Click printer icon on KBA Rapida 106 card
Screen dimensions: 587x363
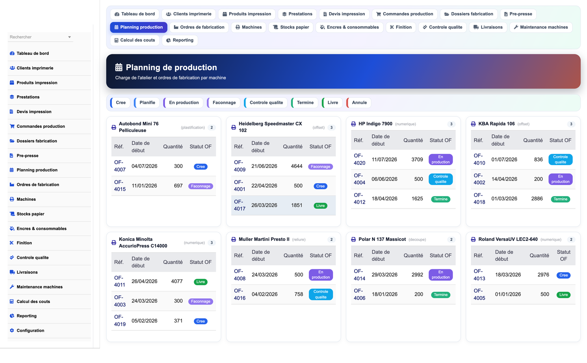tap(473, 124)
